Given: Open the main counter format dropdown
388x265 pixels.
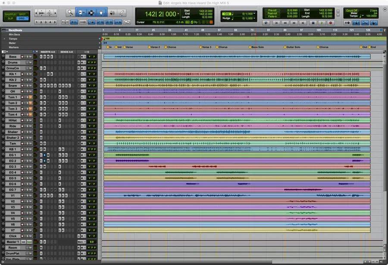Looking at the screenshot, I should pyautogui.click(x=178, y=14).
